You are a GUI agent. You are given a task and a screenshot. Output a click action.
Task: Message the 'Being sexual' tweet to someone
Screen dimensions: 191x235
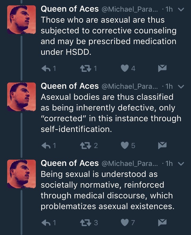click(x=162, y=222)
